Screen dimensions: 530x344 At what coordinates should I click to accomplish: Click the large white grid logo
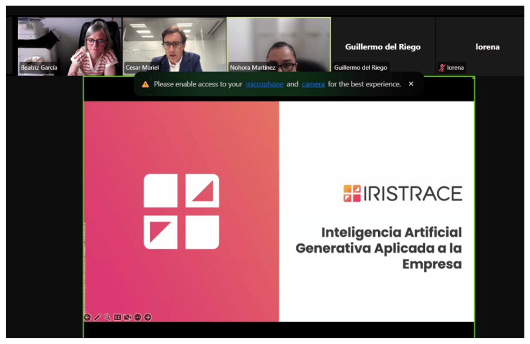[x=181, y=211]
